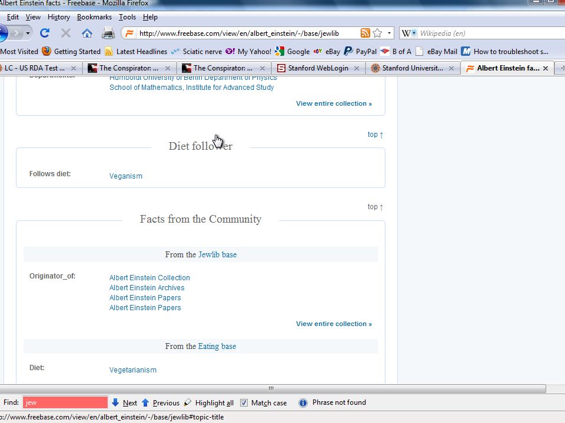Open the Getting Started Firefox bookmark

tap(71, 52)
